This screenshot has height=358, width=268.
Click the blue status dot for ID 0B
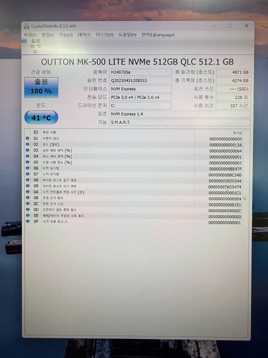28,198
